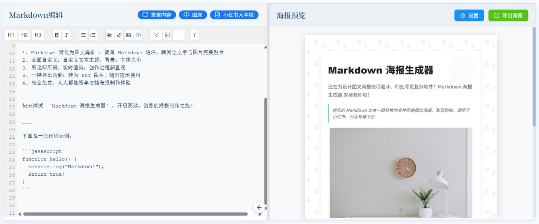Apply H2 heading format
Viewport: 539px width, 224px height.
pyautogui.click(x=24, y=35)
